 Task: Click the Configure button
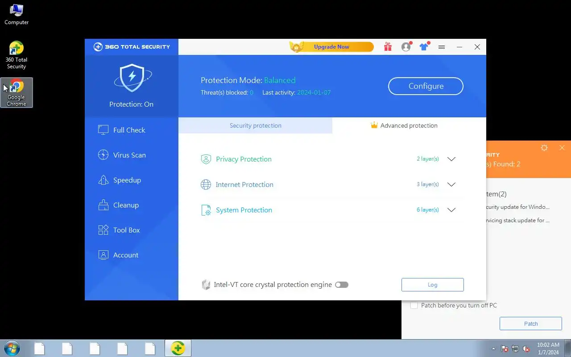point(426,86)
